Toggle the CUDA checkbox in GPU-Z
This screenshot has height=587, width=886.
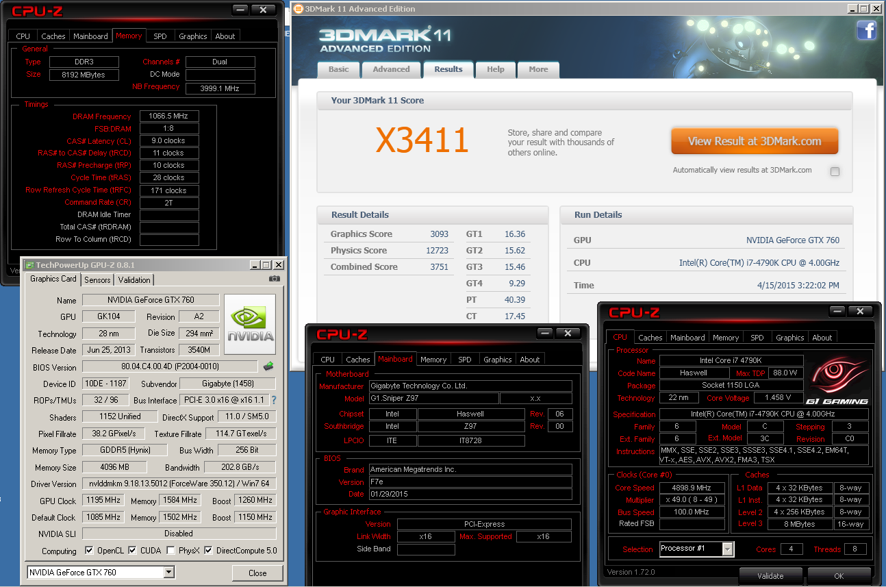[131, 550]
